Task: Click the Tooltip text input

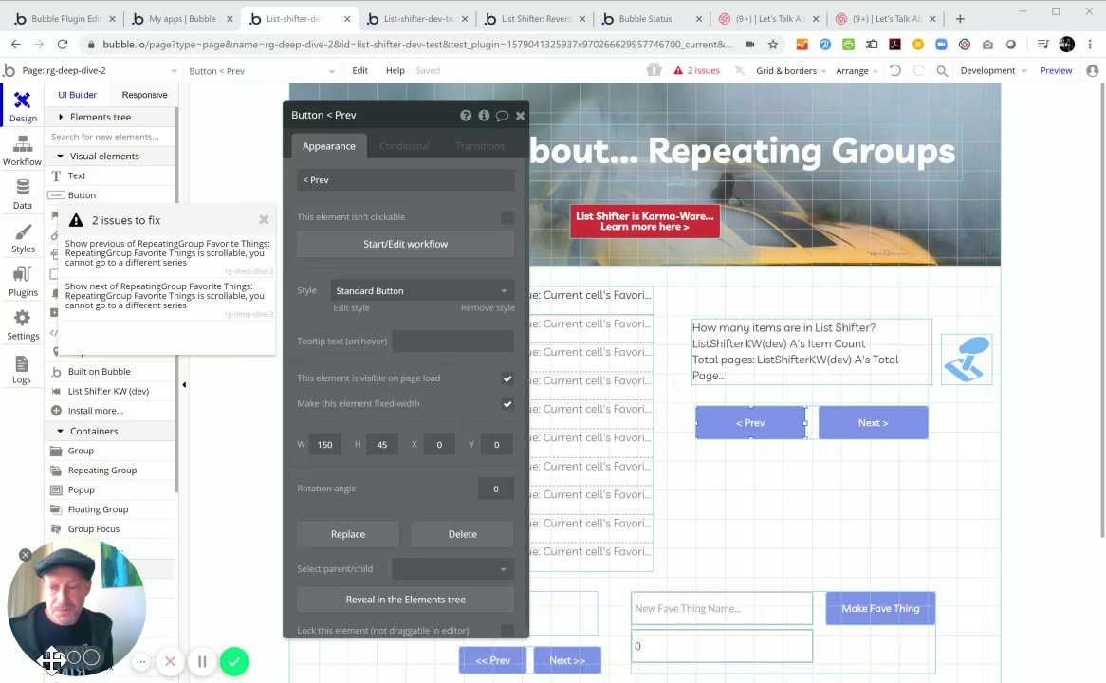Action: click(x=452, y=341)
